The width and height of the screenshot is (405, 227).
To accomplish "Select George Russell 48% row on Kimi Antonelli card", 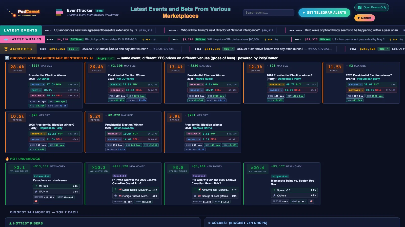I will tap(215, 196).
